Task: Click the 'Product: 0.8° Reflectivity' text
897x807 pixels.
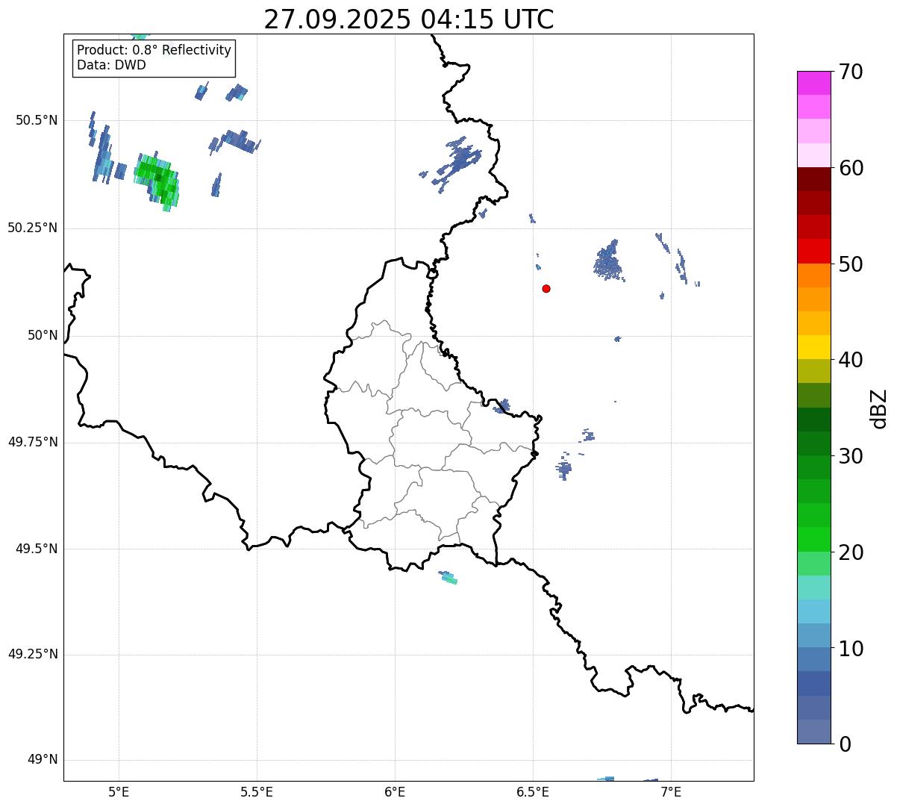Action: click(x=154, y=50)
